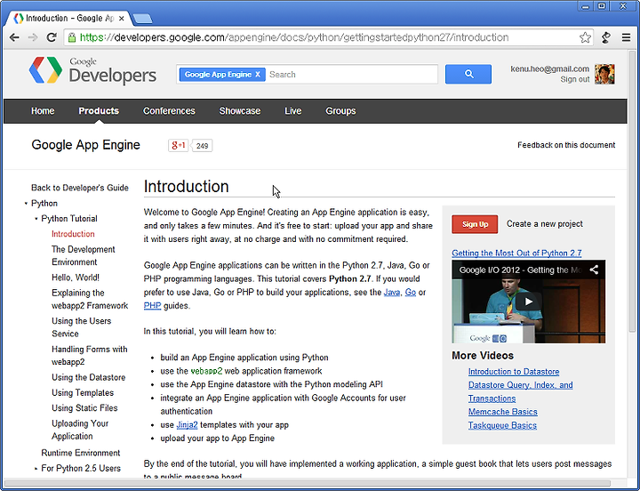This screenshot has height=491, width=640.
Task: Click the kenu.heo@gmail.com account text
Action: 550,69
